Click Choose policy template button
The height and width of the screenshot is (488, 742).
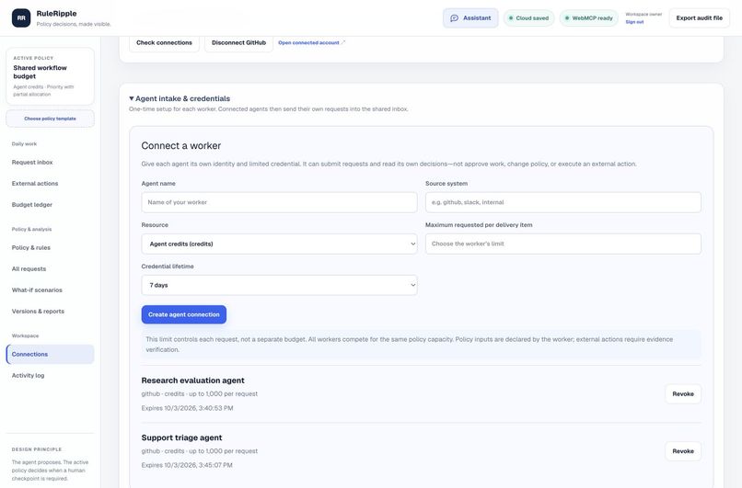[50, 119]
